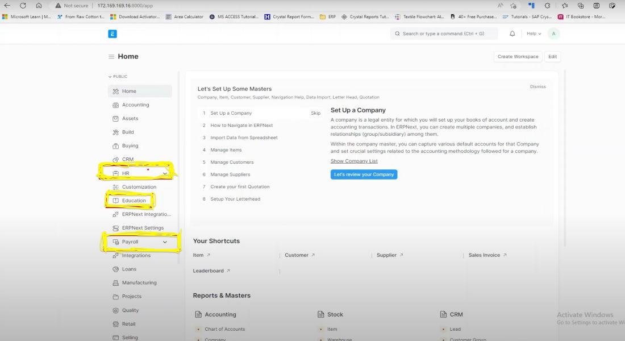Viewport: 625px width, 341px height.
Task: Click the Buying sidebar icon
Action: point(115,146)
